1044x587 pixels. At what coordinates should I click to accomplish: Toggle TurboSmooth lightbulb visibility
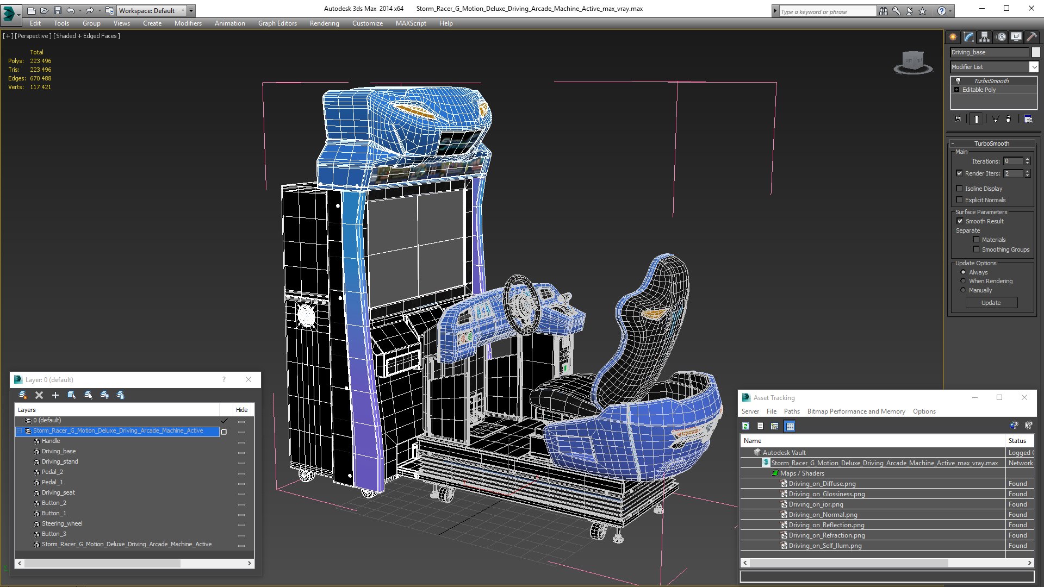pos(958,80)
